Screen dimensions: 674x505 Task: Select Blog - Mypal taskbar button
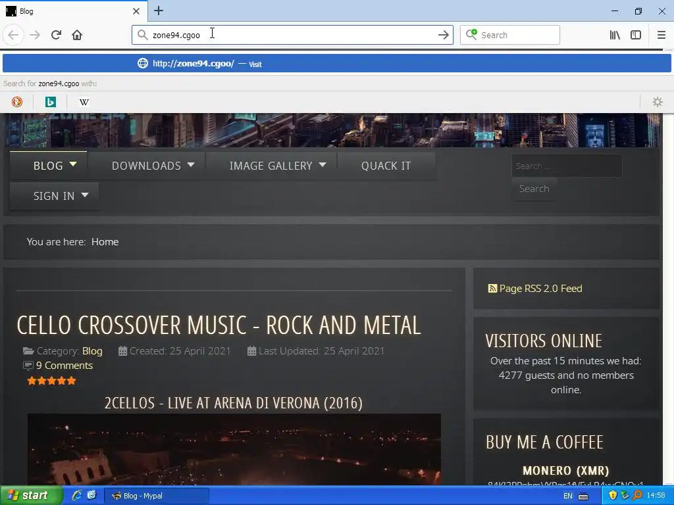click(x=157, y=496)
